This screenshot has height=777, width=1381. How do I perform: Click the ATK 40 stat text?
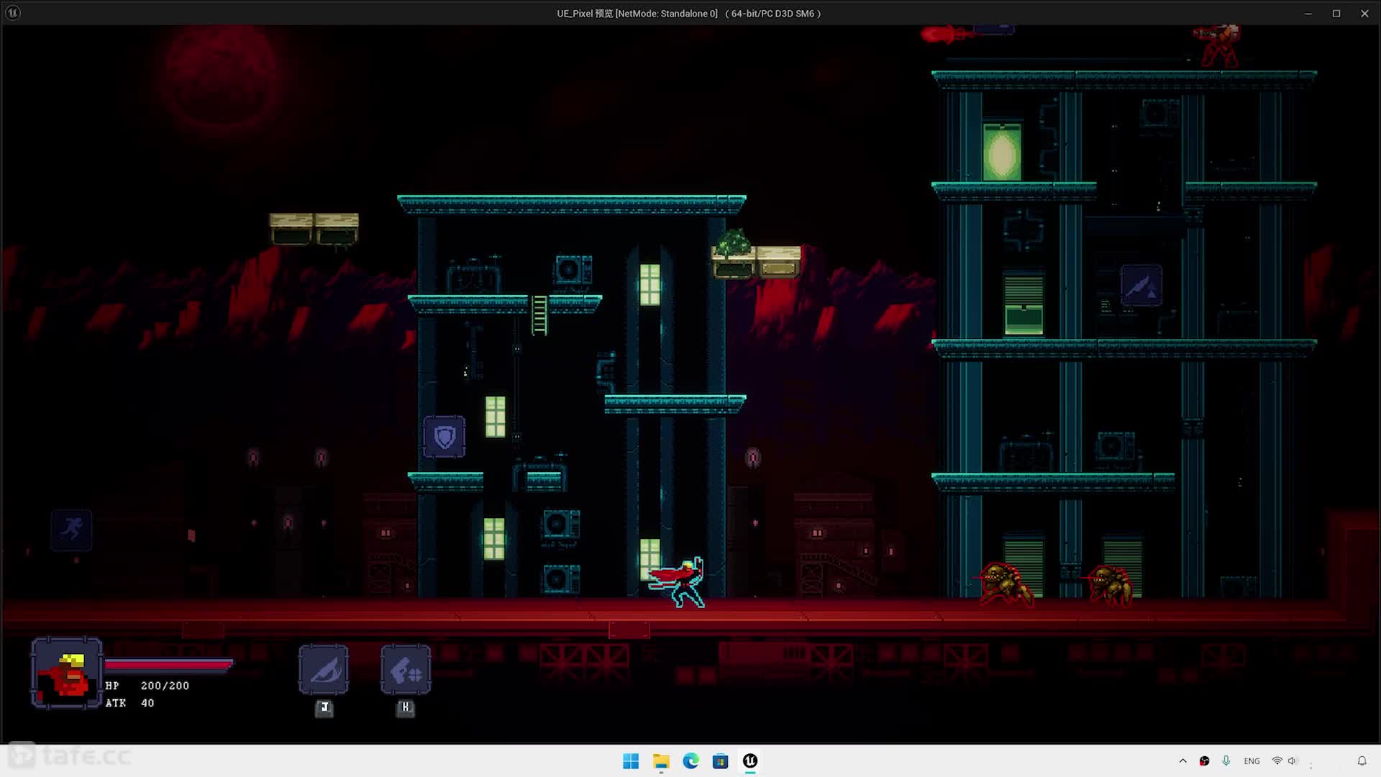[x=130, y=703]
